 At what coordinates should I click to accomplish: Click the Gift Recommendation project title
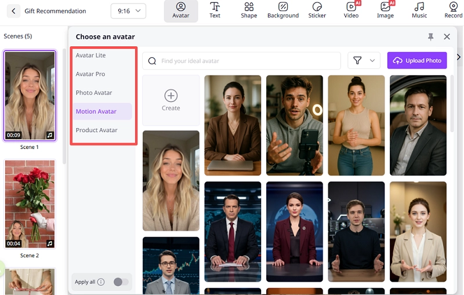click(55, 11)
